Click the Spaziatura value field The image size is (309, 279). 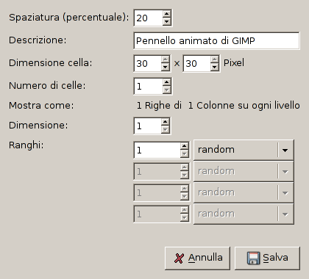pos(148,18)
